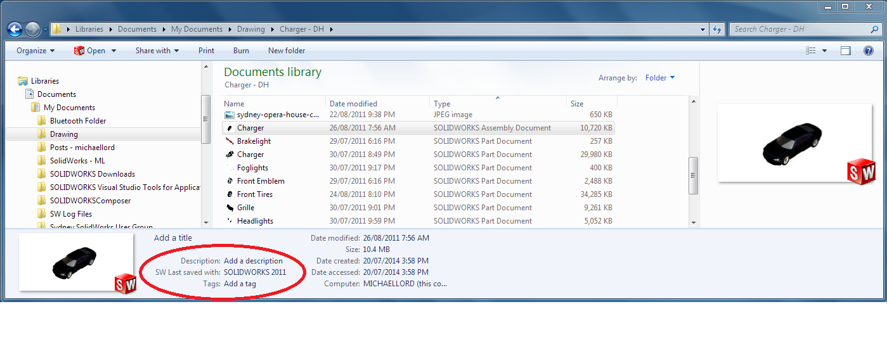The height and width of the screenshot is (342, 887).
Task: Click the Burn button
Action: 241,51
